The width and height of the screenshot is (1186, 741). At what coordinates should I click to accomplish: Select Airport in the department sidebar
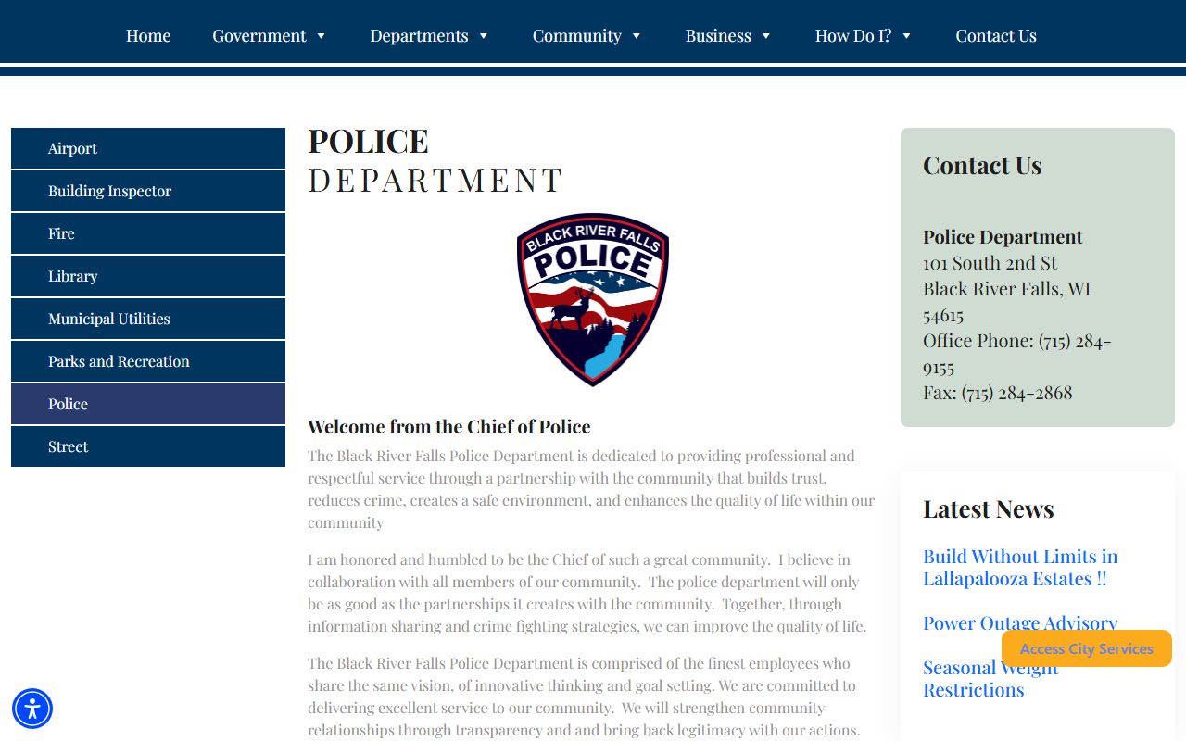(148, 148)
